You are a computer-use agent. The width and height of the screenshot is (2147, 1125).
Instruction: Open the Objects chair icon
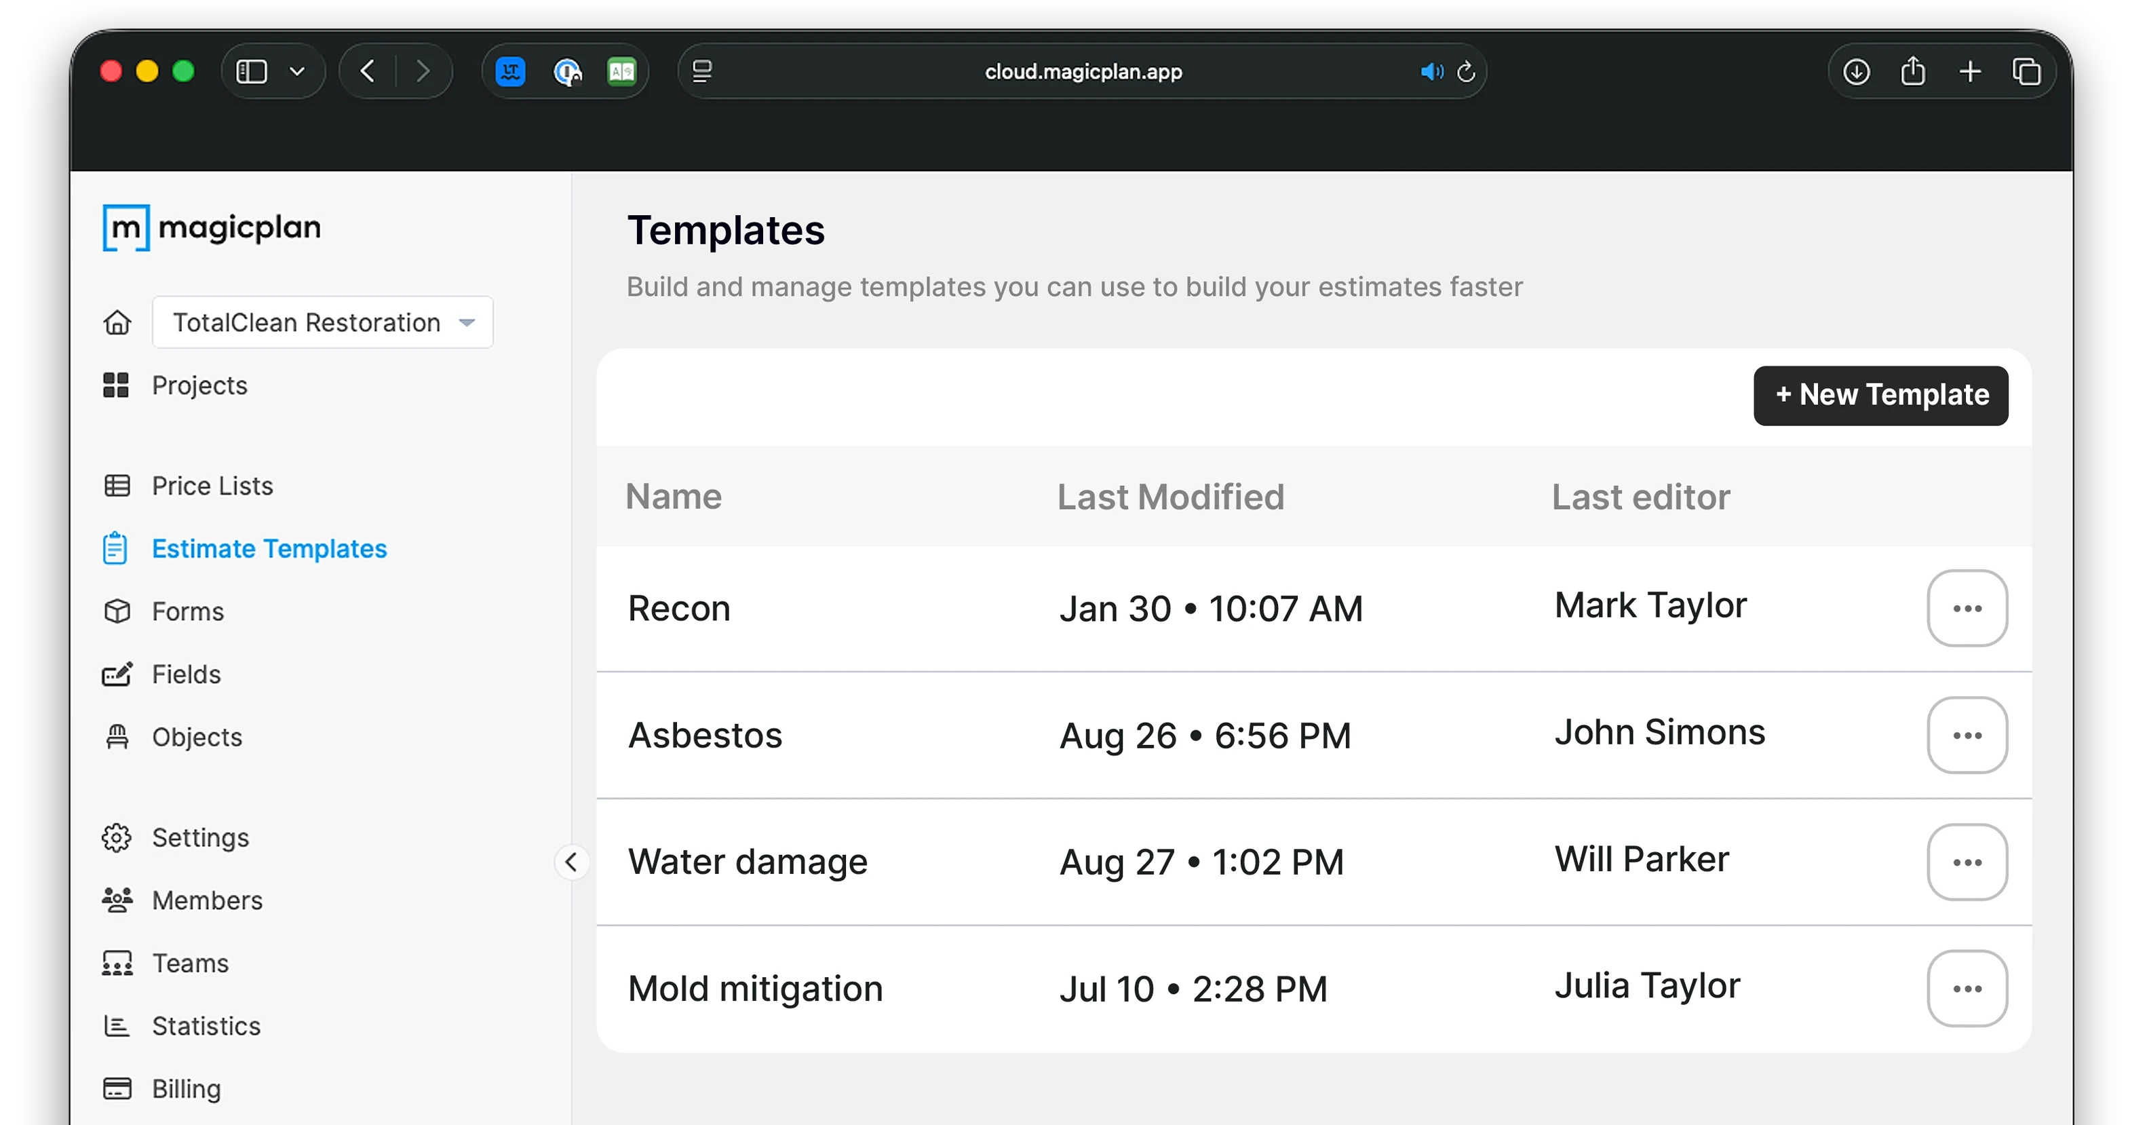pos(117,737)
